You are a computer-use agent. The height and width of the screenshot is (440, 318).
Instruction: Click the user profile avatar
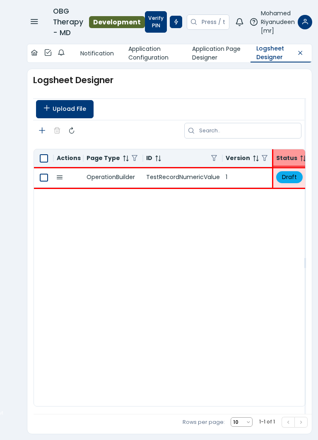click(305, 22)
